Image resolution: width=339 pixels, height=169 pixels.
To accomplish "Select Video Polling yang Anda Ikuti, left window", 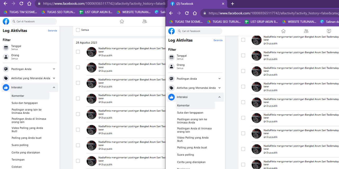I will click(x=27, y=130).
